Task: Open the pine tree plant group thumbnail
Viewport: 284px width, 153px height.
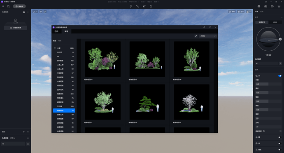Action: pyautogui.click(x=147, y=102)
